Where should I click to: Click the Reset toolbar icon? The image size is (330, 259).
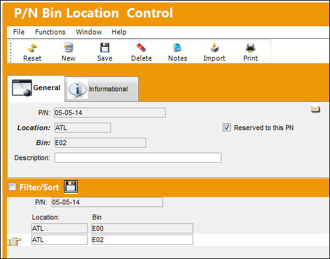[32, 48]
